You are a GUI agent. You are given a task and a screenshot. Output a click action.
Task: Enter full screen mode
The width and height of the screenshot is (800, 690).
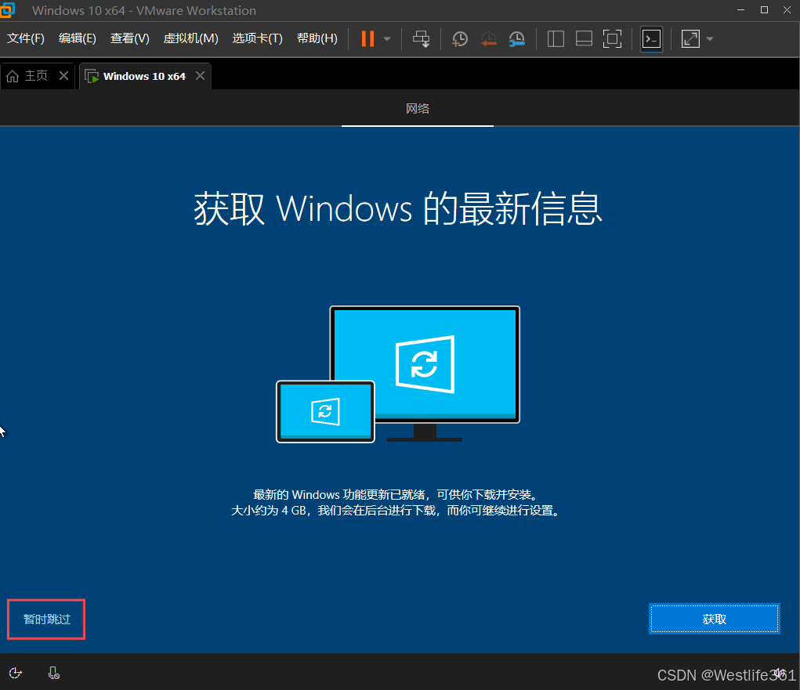(x=612, y=38)
